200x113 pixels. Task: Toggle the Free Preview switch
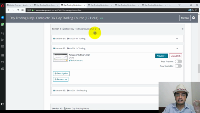point(178,62)
